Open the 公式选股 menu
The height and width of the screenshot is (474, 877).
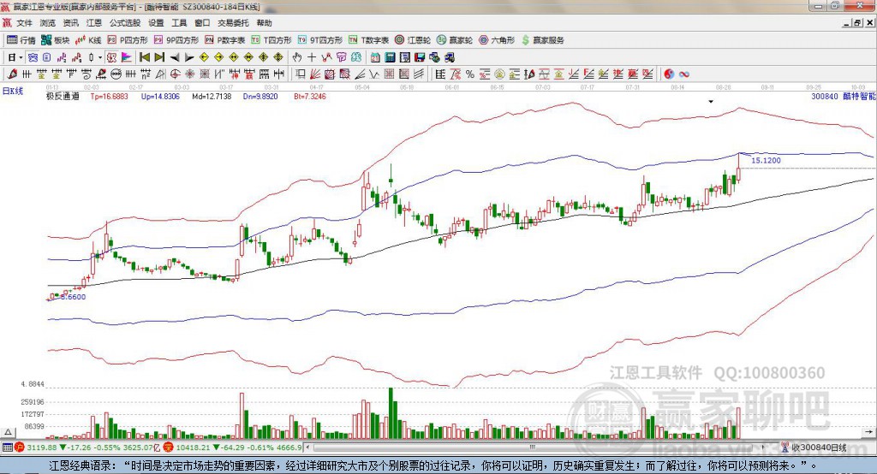pos(124,23)
